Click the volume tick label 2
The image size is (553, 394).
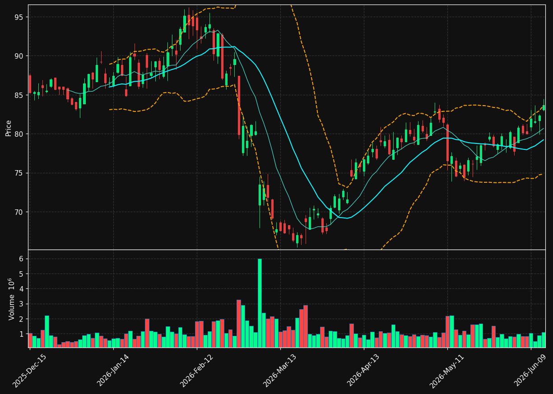click(x=21, y=319)
